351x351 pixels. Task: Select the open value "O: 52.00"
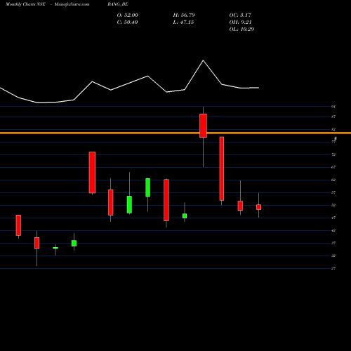tap(128, 15)
